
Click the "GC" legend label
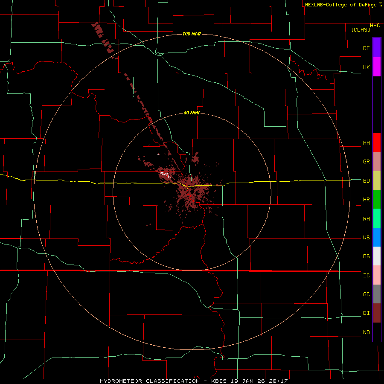coord(366,294)
